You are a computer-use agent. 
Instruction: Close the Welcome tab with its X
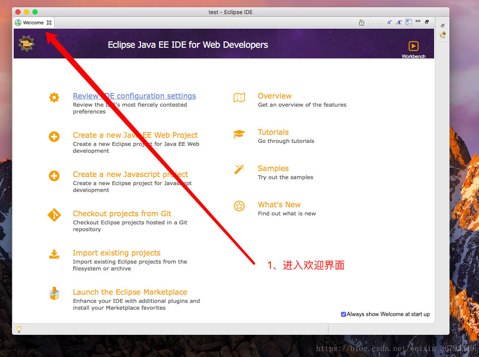[49, 23]
